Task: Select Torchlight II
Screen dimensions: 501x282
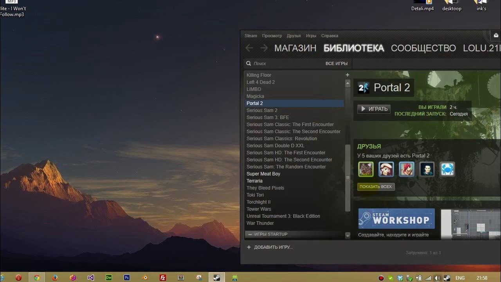Action: tap(258, 202)
